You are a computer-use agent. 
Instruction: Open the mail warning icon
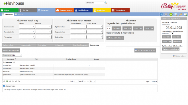click(176, 14)
